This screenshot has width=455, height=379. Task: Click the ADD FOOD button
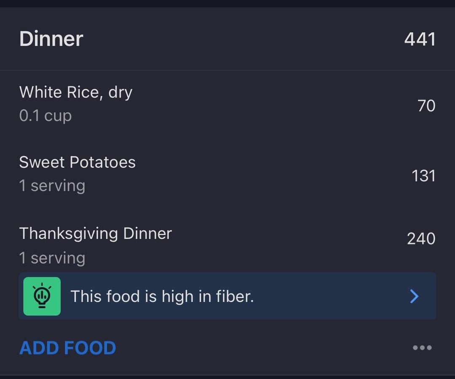[x=67, y=348]
